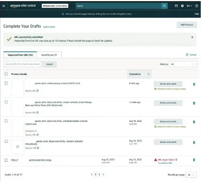The height and width of the screenshot is (182, 201).
Task: Click the circular Refresh icon
Action: [x=187, y=55]
